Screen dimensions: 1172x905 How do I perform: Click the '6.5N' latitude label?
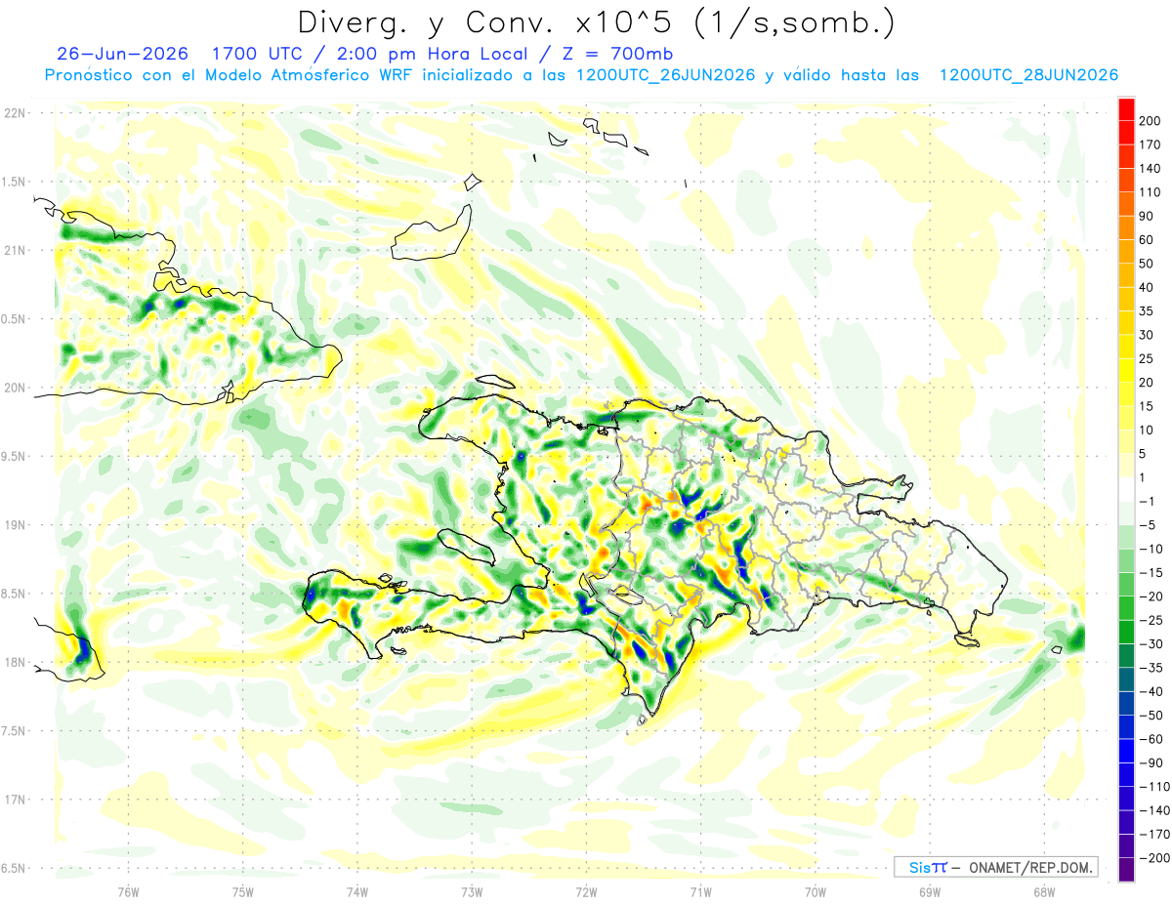pos(13,868)
